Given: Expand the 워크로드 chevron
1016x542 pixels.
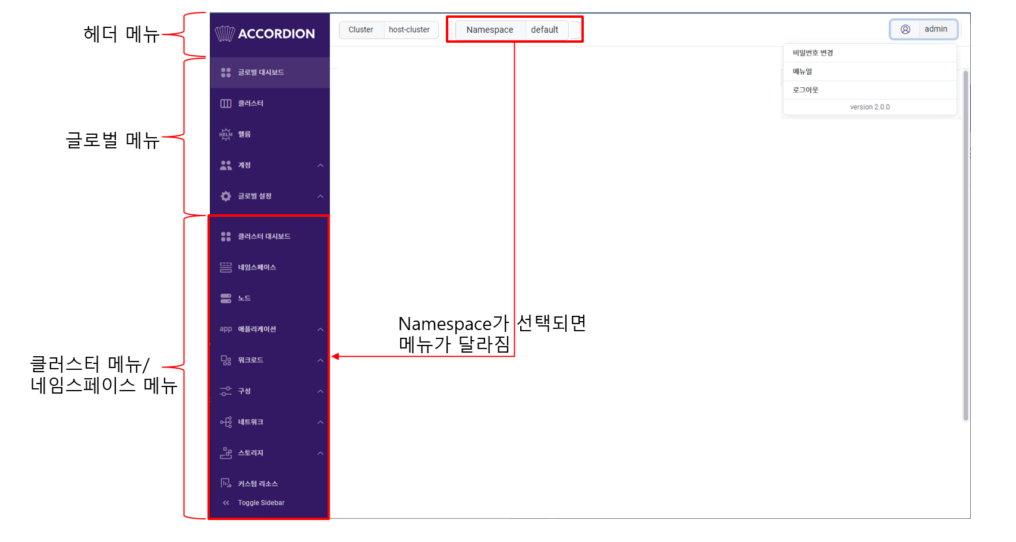Looking at the screenshot, I should pyautogui.click(x=320, y=360).
